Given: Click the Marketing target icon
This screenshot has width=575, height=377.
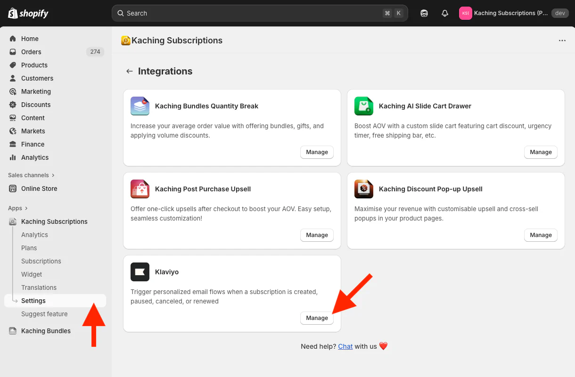Looking at the screenshot, I should coord(13,91).
